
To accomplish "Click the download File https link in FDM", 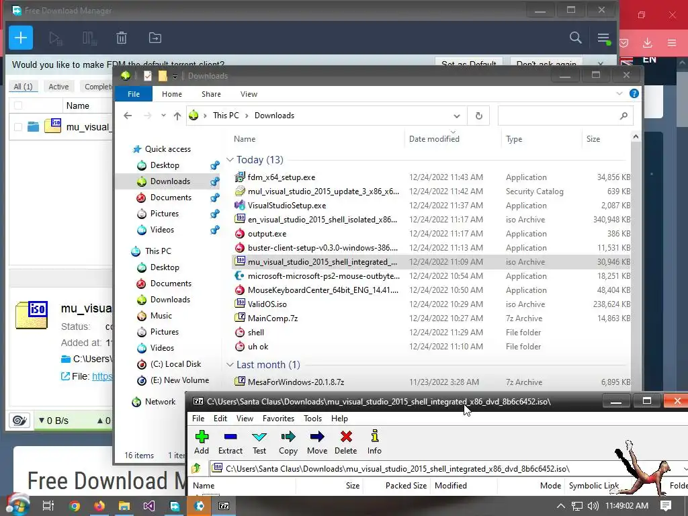I will [102, 376].
